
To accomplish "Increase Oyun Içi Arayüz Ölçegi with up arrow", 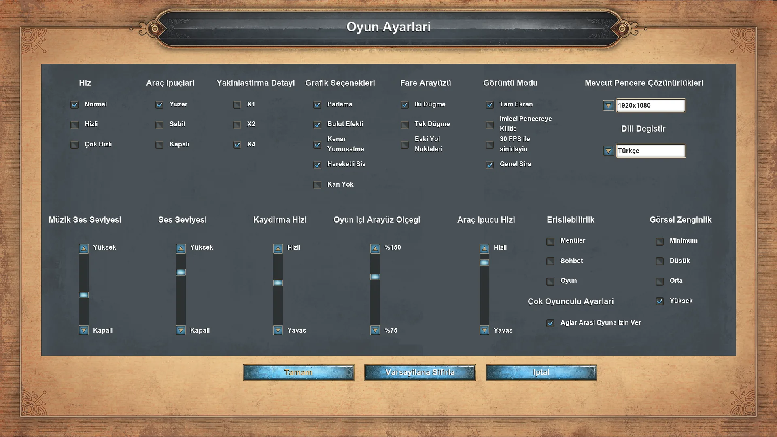I will tap(375, 248).
